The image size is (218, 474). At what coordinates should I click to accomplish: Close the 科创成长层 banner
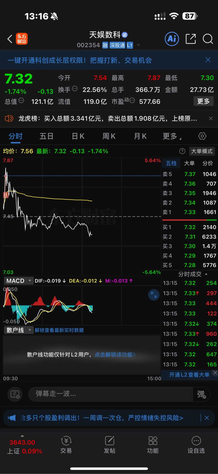tap(208, 60)
